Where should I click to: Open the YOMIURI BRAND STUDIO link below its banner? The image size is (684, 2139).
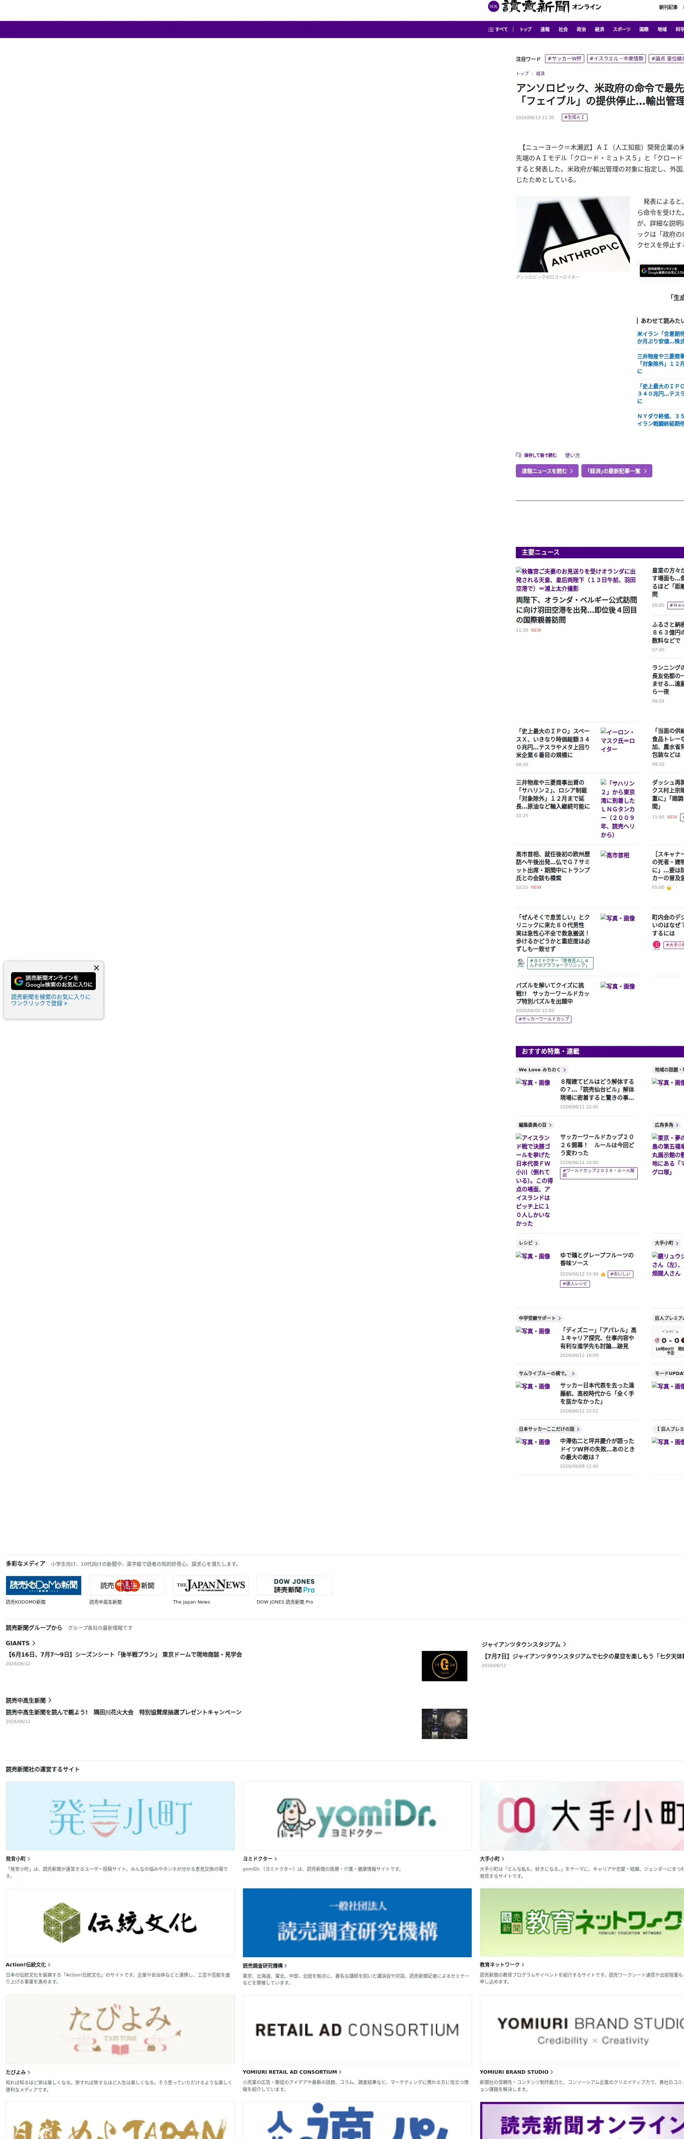point(516,2072)
